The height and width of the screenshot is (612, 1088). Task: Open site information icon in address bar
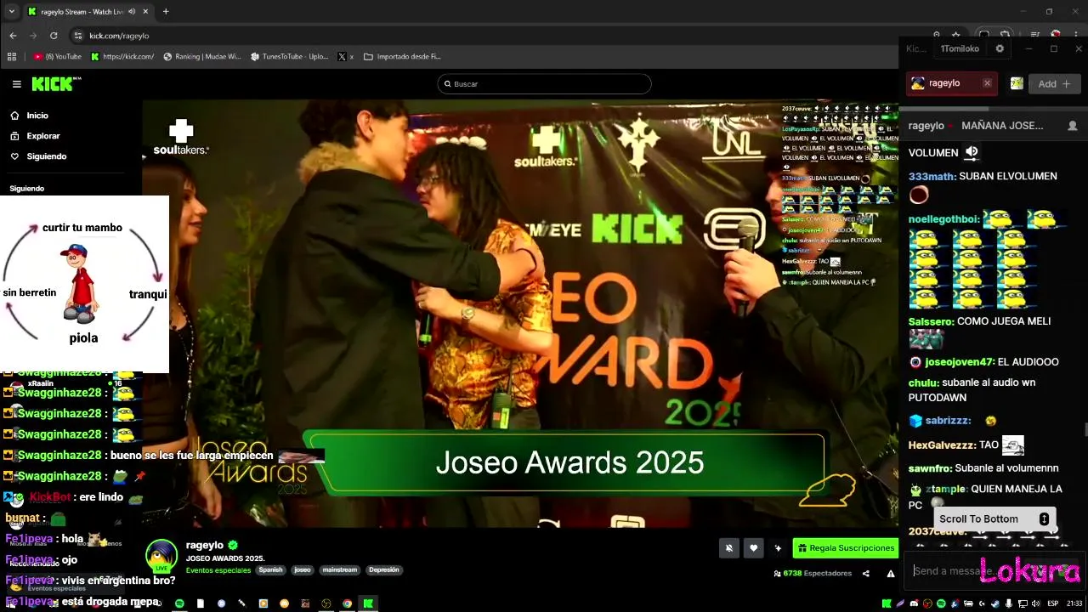coord(78,36)
